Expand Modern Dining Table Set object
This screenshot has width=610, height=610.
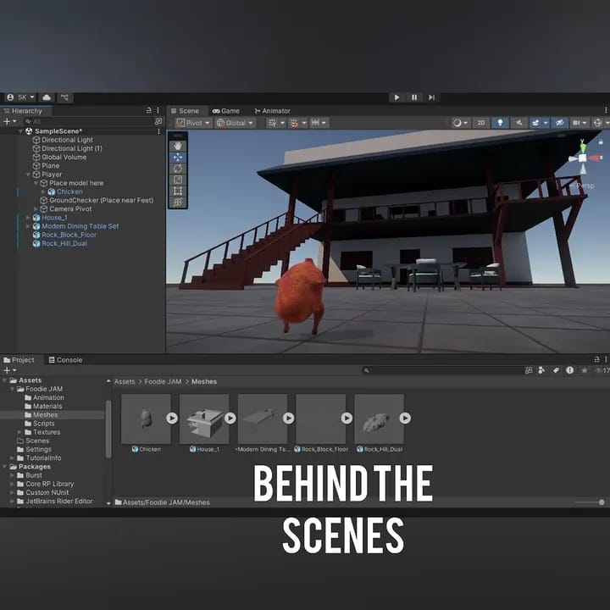[28, 226]
